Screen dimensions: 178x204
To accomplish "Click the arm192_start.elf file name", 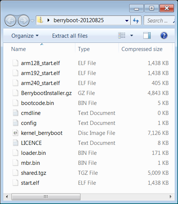I will (x=40, y=73).
